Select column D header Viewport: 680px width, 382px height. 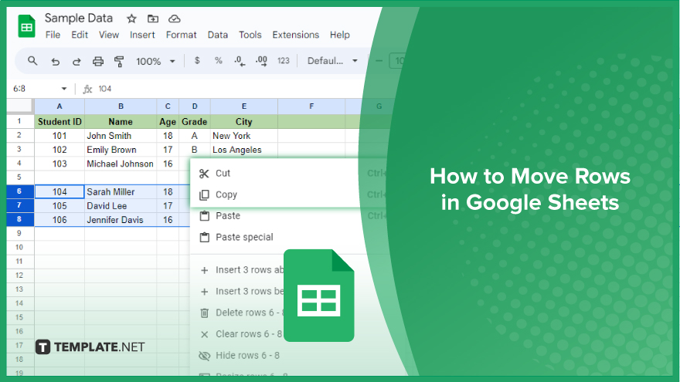(x=195, y=106)
